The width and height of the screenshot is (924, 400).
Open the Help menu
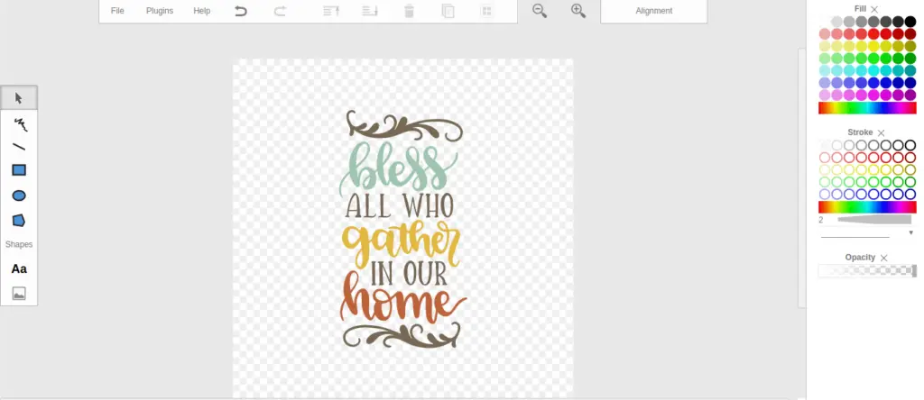tap(201, 11)
